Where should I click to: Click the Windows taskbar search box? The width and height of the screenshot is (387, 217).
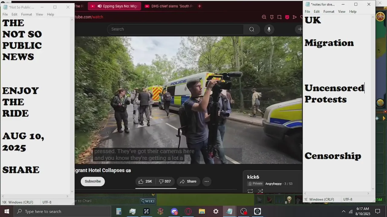62,212
